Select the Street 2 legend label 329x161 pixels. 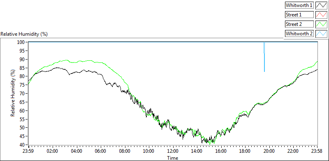299,24
